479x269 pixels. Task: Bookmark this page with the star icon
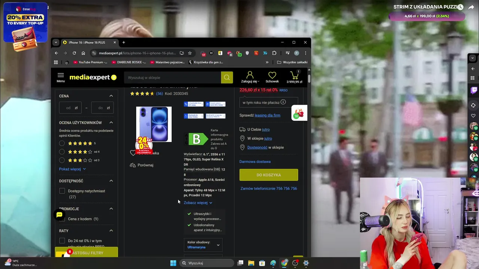(190, 53)
